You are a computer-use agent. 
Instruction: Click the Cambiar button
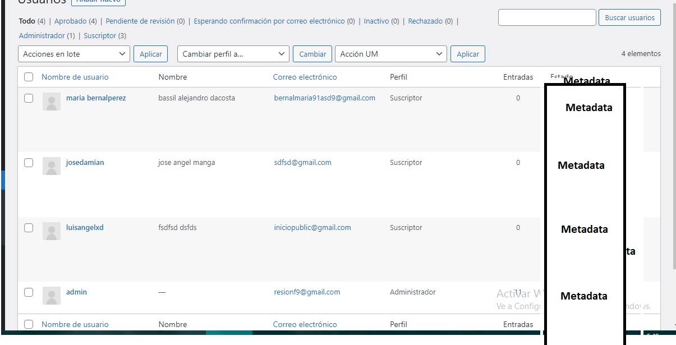click(x=312, y=54)
